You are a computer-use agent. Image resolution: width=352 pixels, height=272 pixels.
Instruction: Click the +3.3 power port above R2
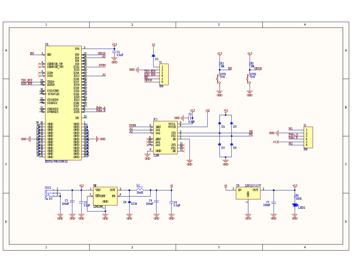pos(295,186)
